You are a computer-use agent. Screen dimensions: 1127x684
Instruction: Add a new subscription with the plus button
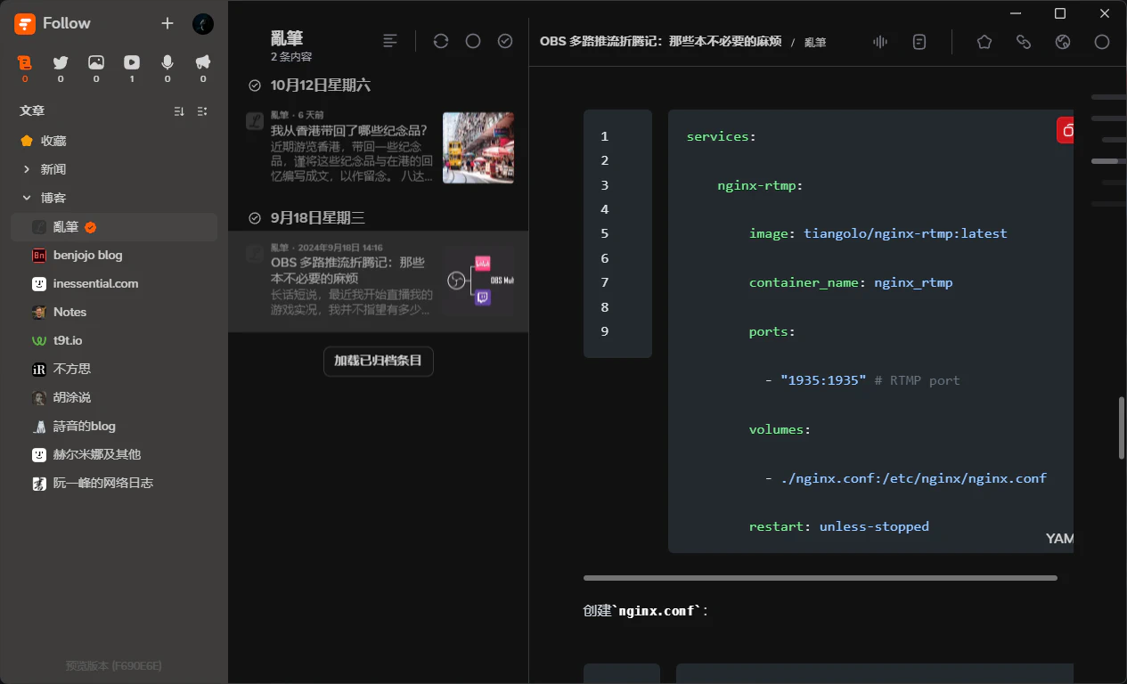pos(167,23)
